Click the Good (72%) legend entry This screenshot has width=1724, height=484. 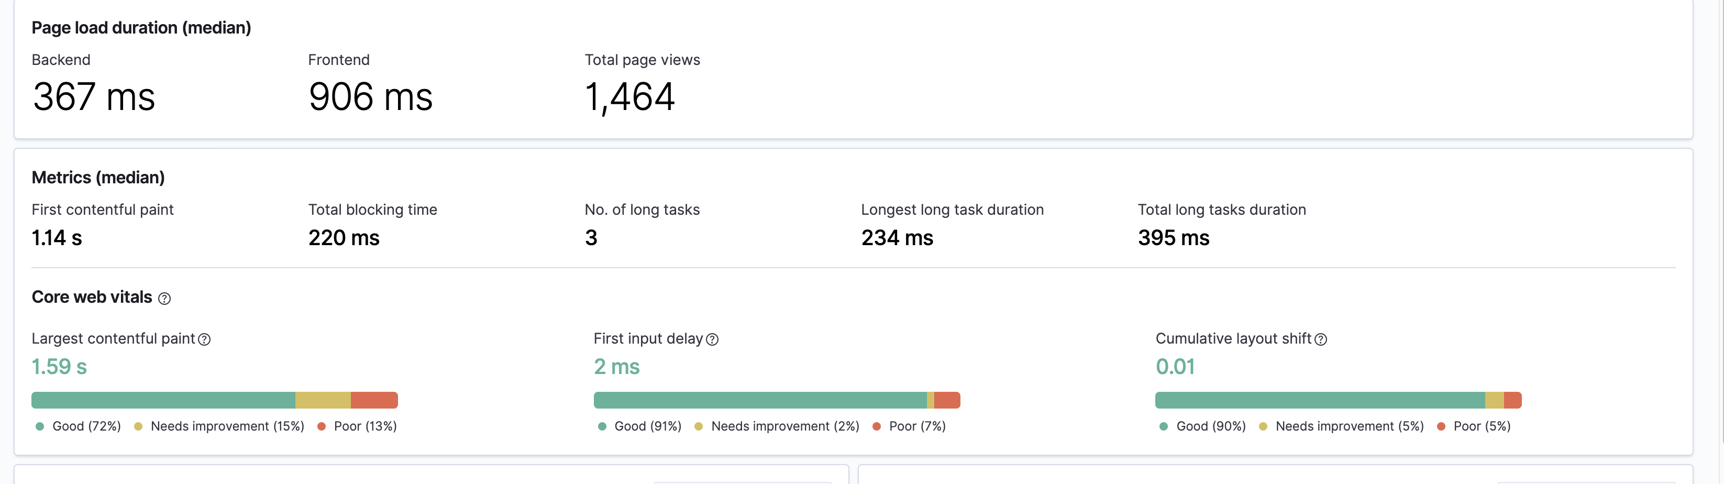[x=79, y=426]
